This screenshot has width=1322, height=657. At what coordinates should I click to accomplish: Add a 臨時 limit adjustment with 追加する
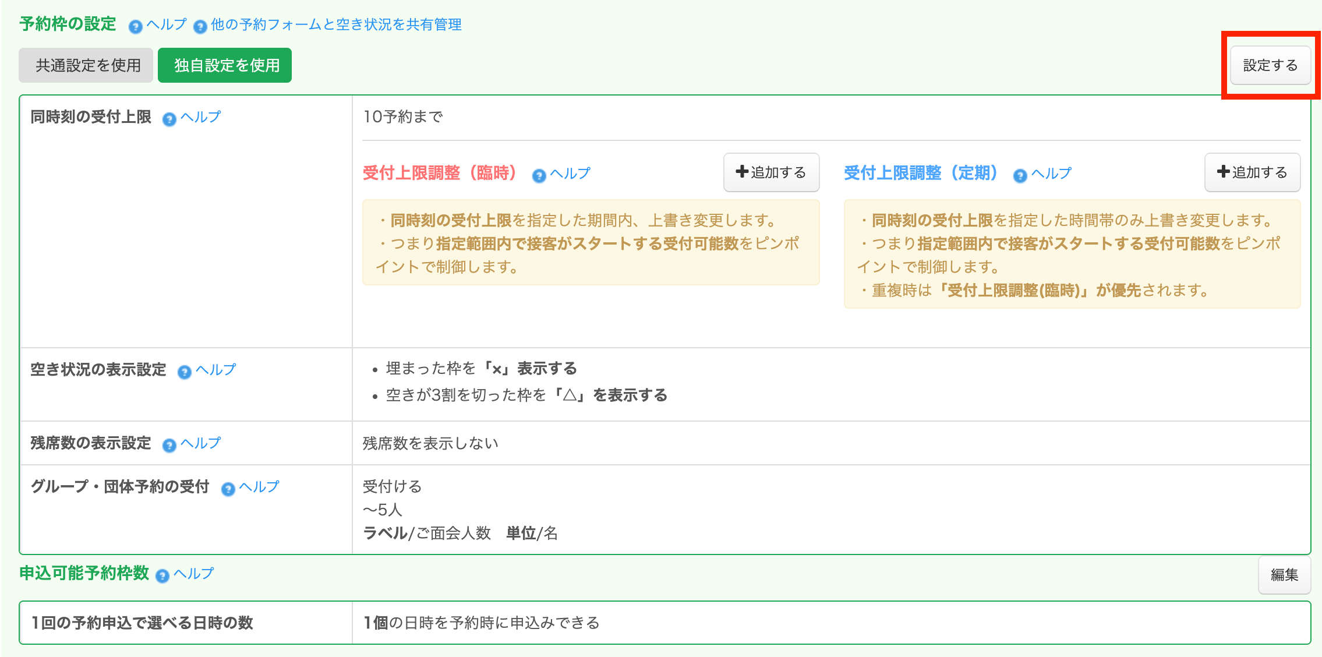click(771, 172)
